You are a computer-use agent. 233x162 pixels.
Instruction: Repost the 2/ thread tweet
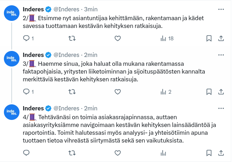72,38
